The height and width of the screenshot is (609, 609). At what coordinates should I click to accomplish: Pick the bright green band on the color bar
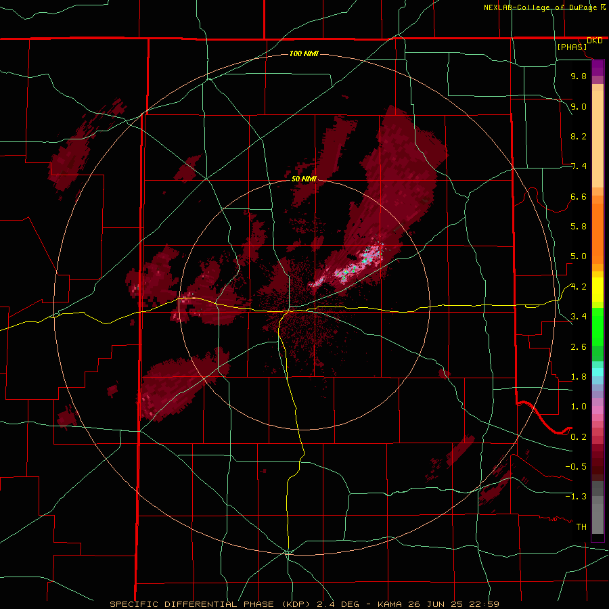click(597, 326)
